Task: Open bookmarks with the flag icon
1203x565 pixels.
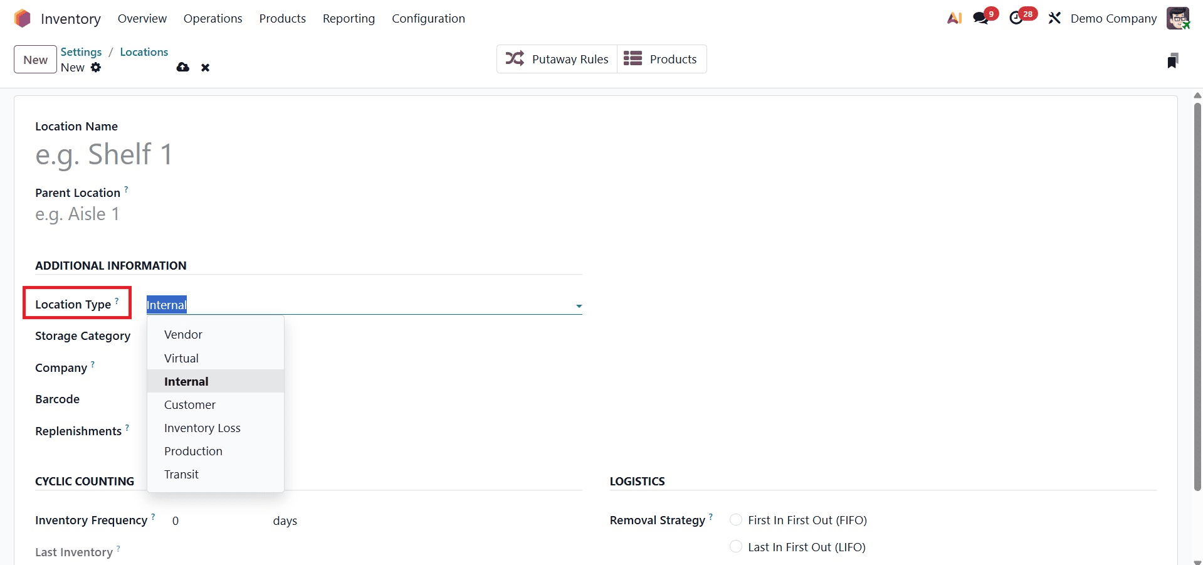Action: click(1174, 60)
